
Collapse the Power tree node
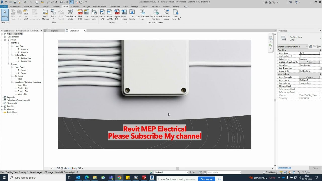8,64
